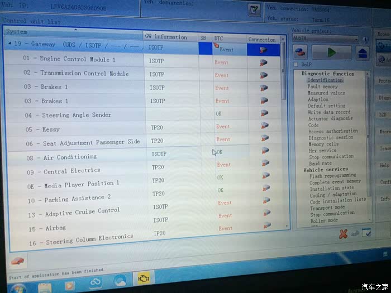Click the connection icon for Airbag row
This screenshot has width=391, height=293.
point(263,227)
